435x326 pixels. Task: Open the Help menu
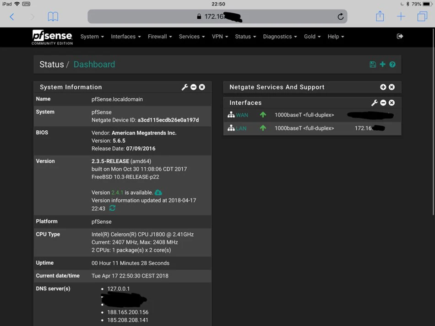(x=336, y=37)
